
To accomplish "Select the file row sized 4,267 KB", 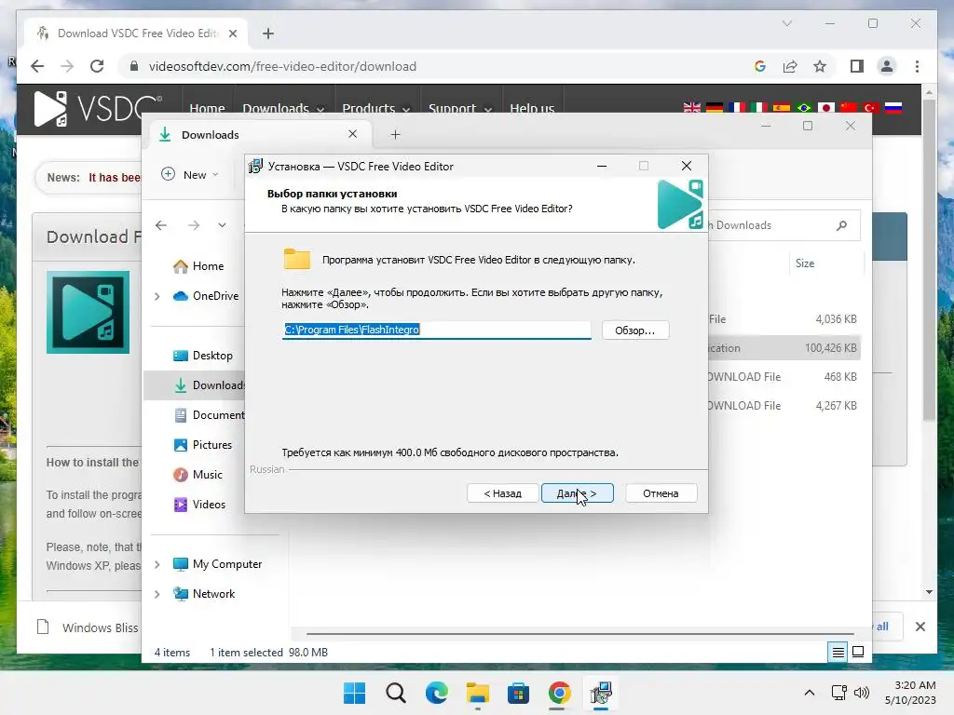I will (784, 406).
